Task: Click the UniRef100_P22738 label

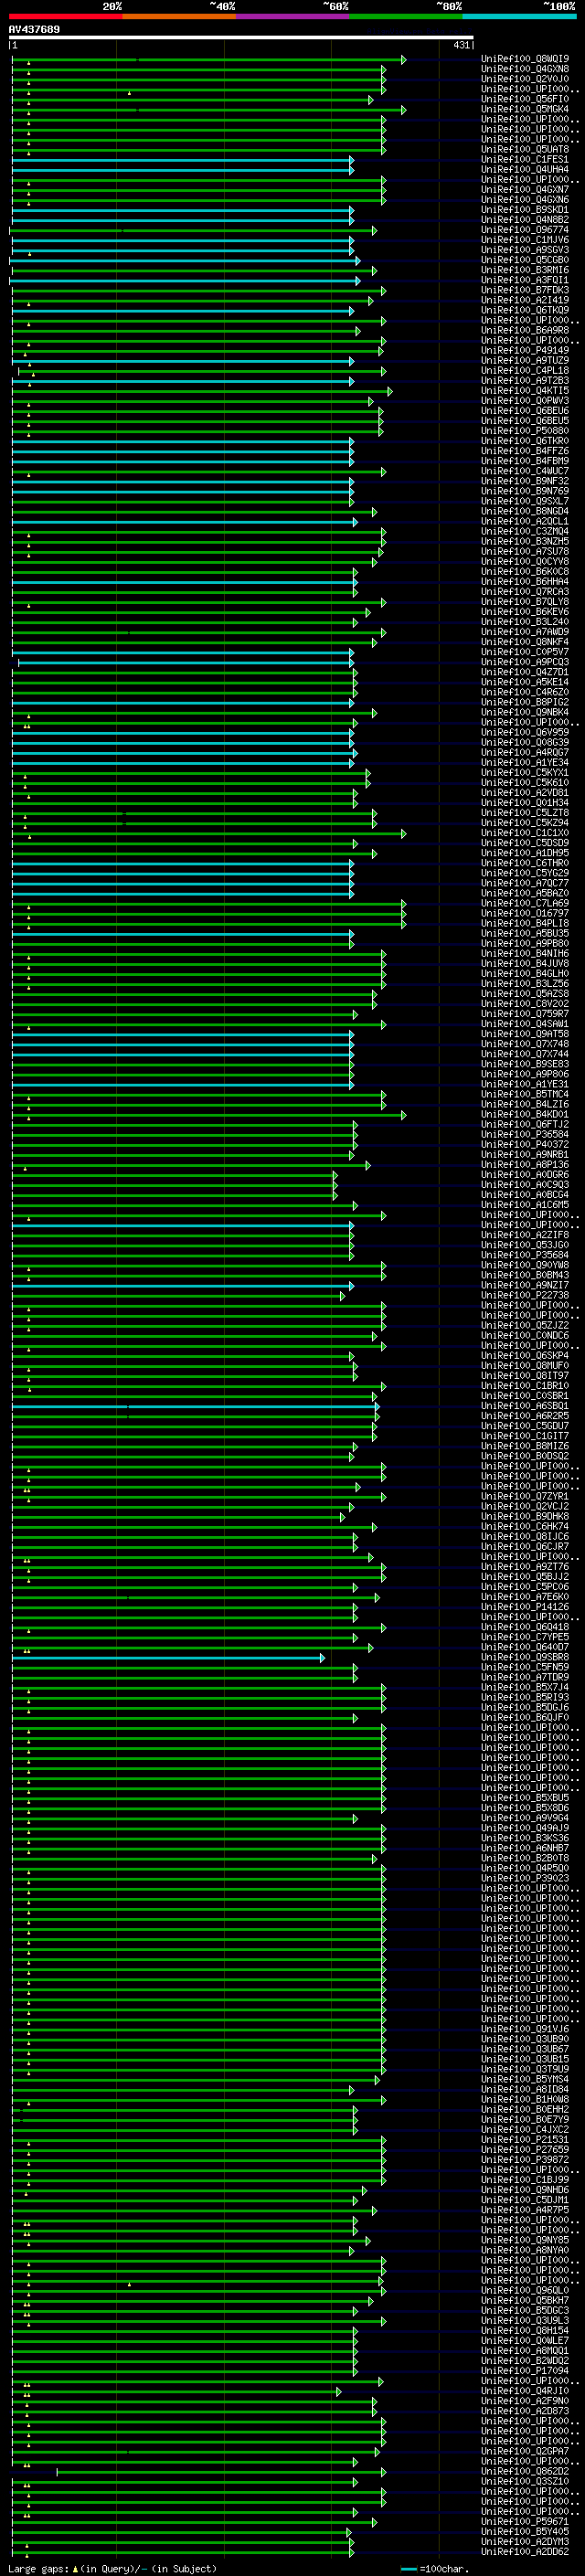Action: (525, 1295)
